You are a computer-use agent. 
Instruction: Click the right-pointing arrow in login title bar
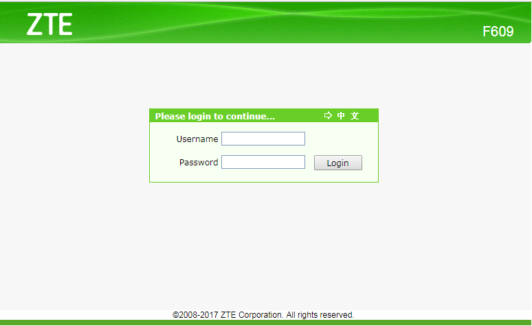(x=328, y=115)
